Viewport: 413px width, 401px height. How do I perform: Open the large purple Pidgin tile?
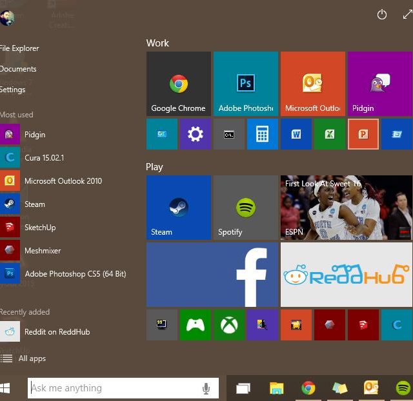380,84
